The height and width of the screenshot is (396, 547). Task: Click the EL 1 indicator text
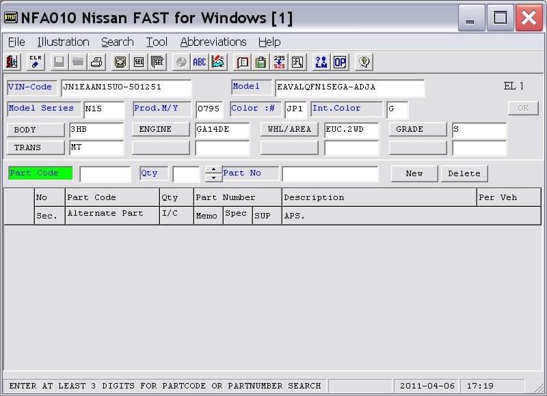513,86
